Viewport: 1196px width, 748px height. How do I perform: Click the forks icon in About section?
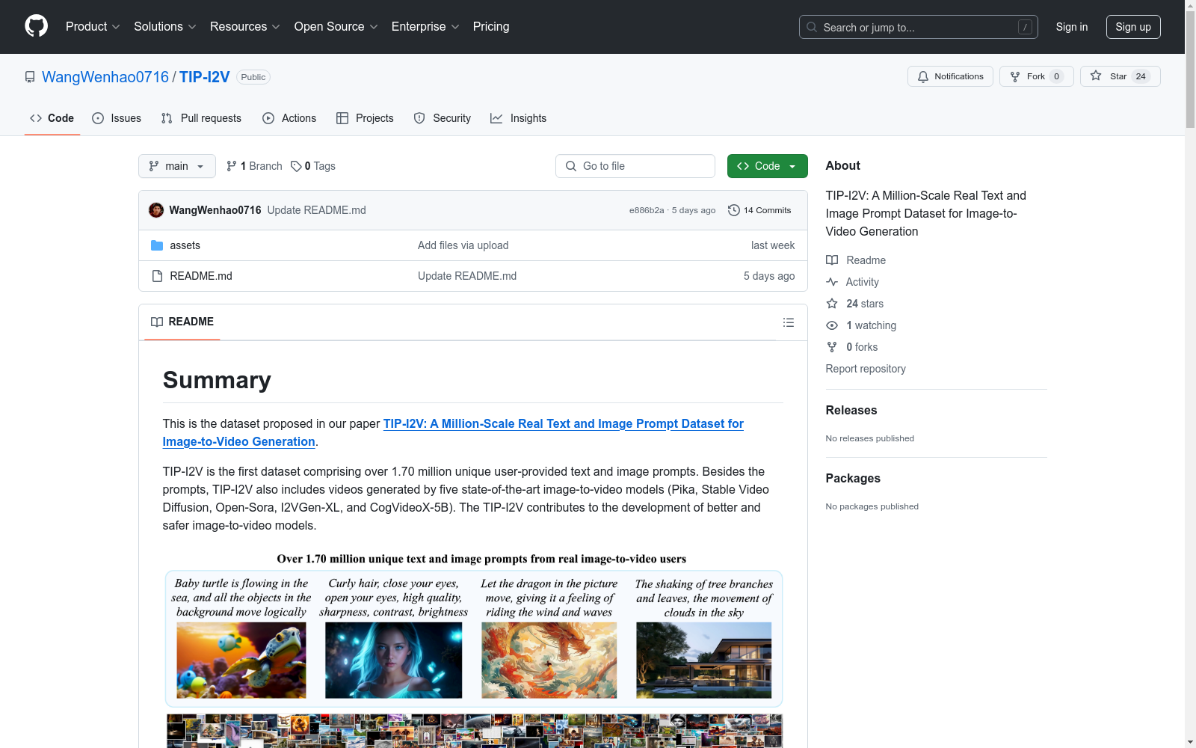(832, 347)
